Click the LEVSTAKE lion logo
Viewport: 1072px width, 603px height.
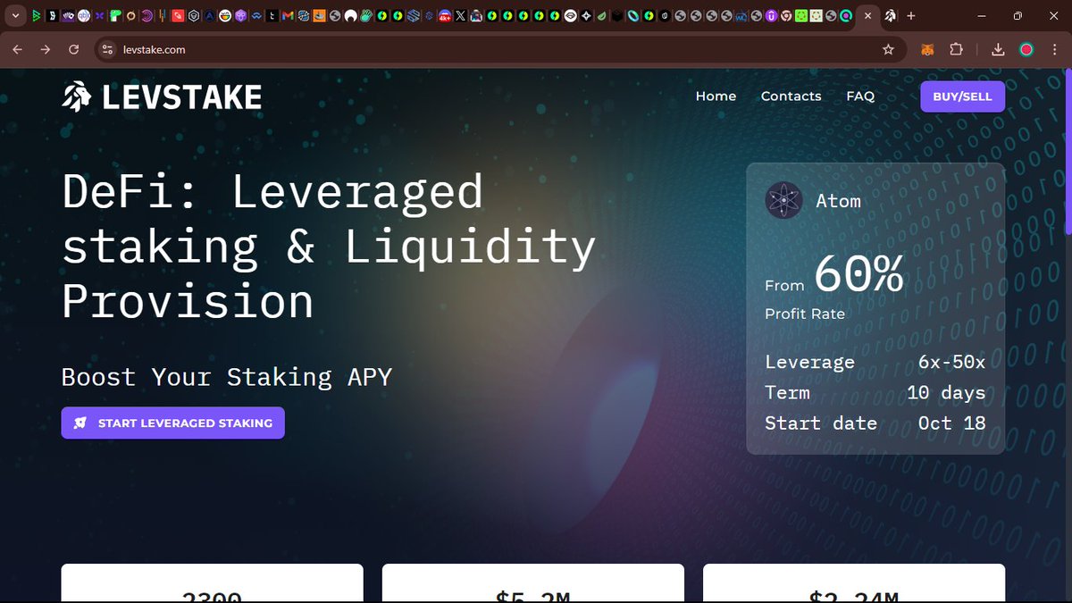point(162,96)
